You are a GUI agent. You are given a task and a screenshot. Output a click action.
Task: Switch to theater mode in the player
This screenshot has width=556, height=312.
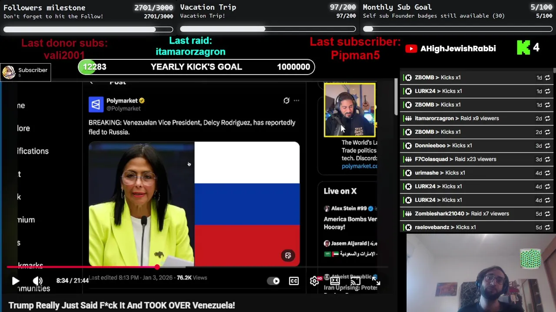point(335,281)
